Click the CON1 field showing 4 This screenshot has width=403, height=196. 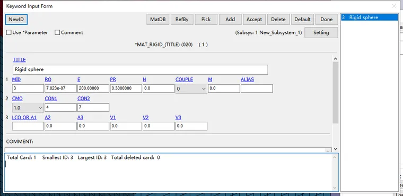60,108
